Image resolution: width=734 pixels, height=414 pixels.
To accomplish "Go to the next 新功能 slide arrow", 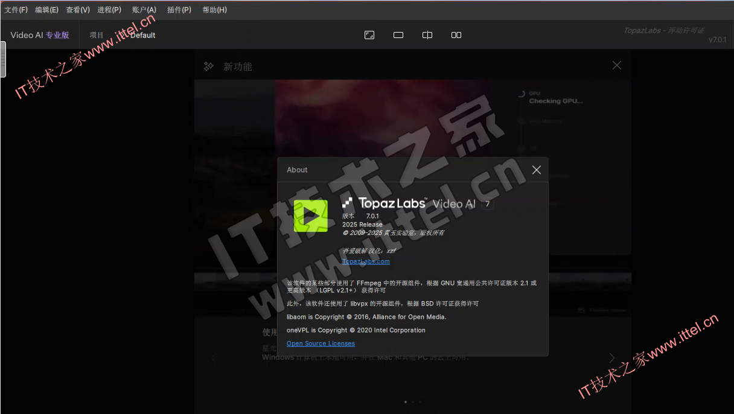I will (x=612, y=357).
